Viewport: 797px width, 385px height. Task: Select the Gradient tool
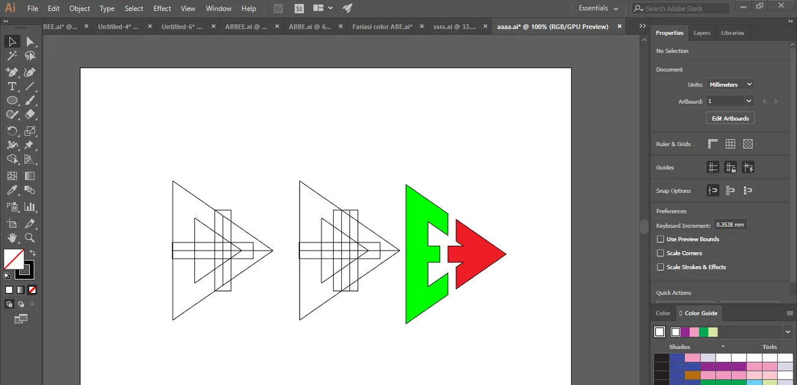point(30,176)
